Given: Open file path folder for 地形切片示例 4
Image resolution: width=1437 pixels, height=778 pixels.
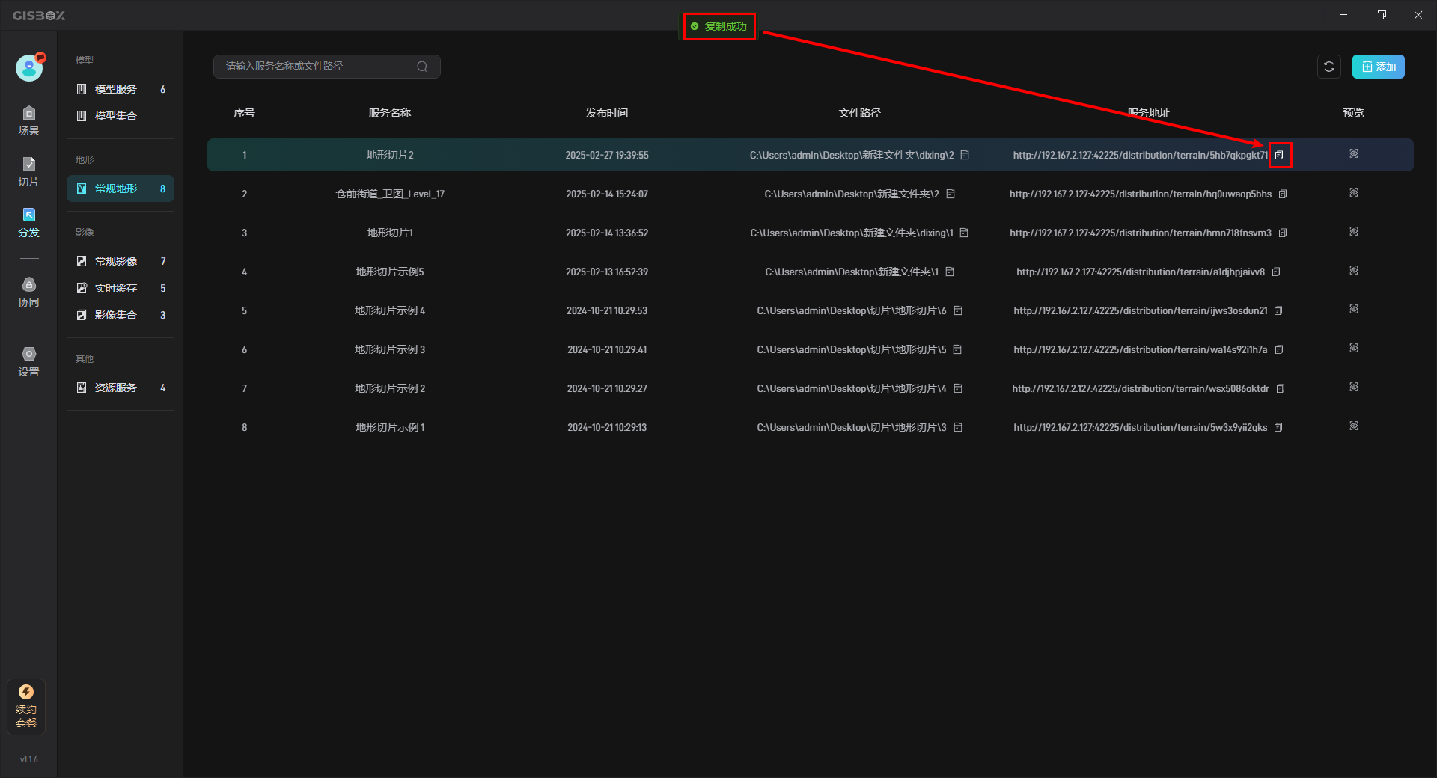Looking at the screenshot, I should (x=958, y=310).
